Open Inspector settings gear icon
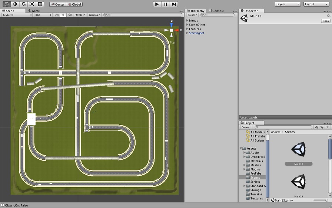 point(329,16)
